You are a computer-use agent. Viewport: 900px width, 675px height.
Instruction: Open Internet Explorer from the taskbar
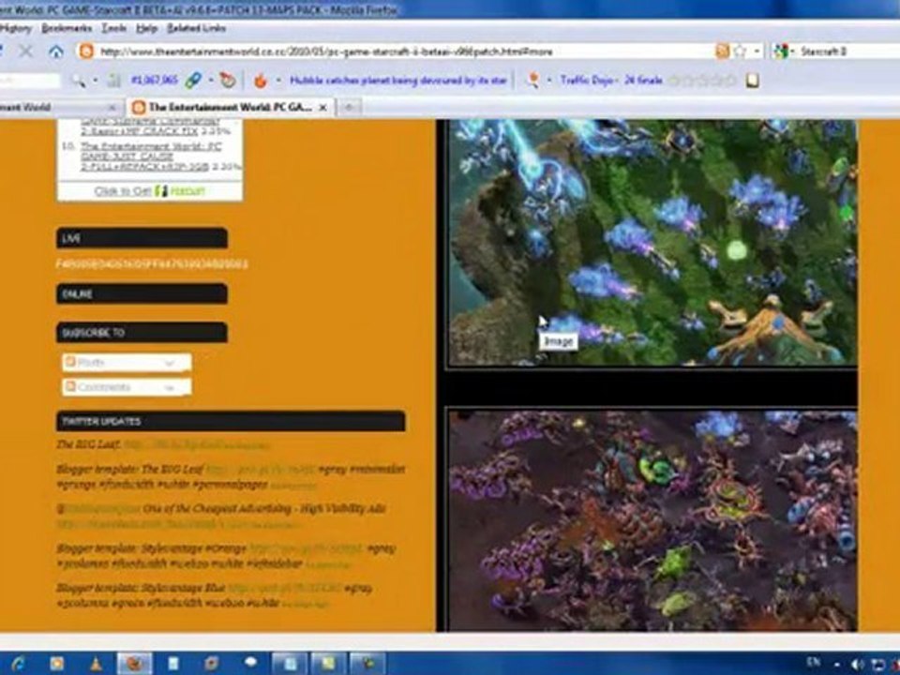coord(17,664)
